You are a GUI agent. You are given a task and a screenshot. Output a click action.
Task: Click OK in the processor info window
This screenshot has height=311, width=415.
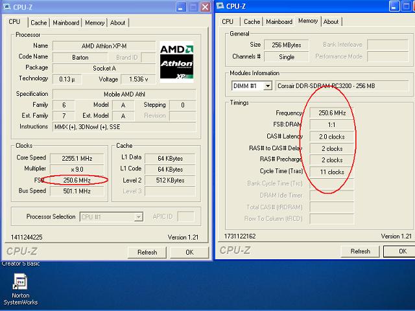pyautogui.click(x=189, y=252)
